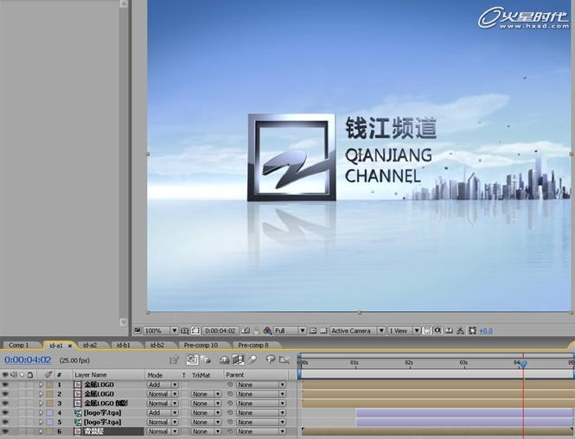
Task: Select layer 3 金属LOGO 倒影 name
Action: click(x=106, y=403)
